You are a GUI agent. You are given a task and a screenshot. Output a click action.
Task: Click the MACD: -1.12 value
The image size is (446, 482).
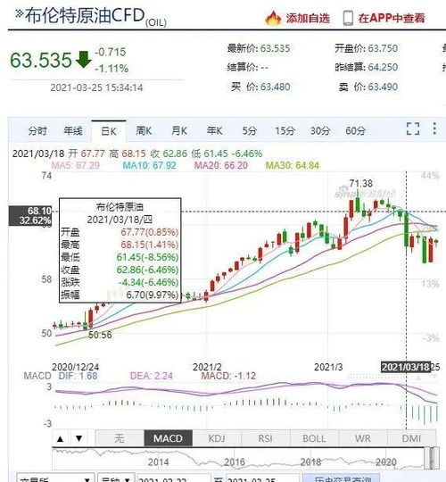(228, 376)
